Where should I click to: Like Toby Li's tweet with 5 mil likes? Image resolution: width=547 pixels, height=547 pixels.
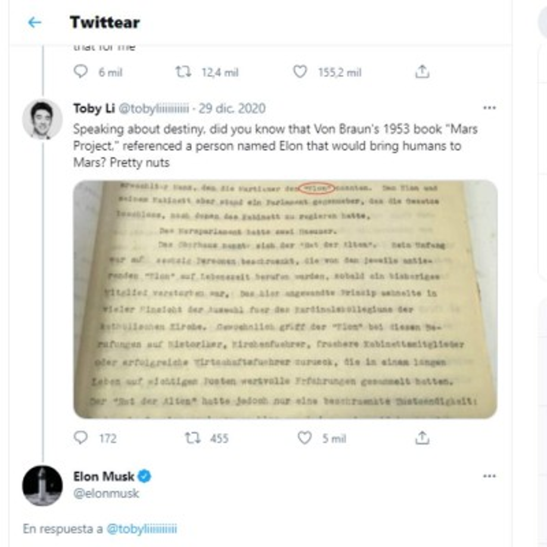tap(304, 438)
